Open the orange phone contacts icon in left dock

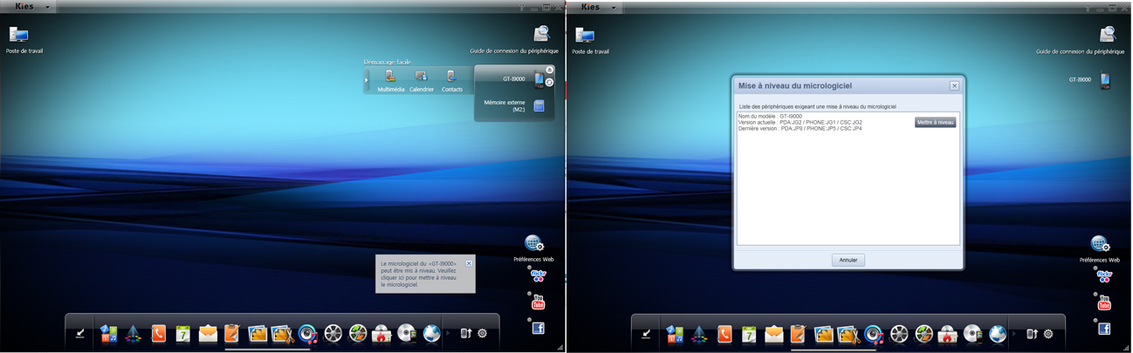coord(158,333)
